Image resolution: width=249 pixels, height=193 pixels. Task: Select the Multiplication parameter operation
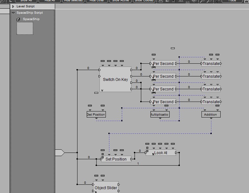[160, 114]
